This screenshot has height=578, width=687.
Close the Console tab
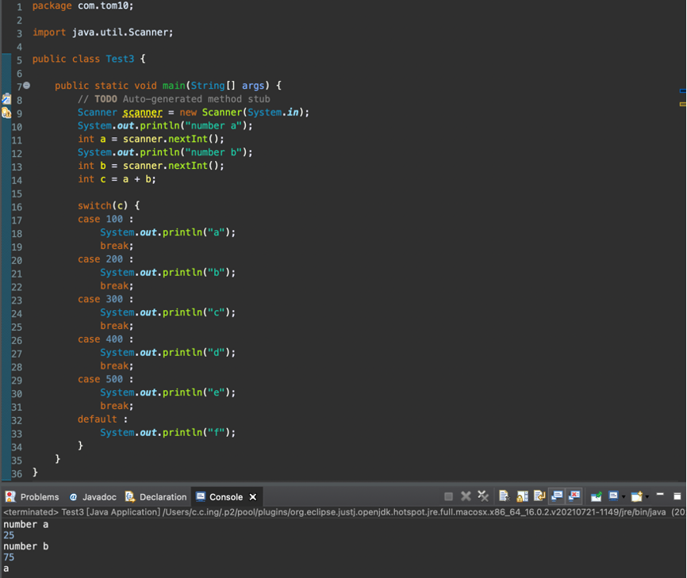click(253, 497)
